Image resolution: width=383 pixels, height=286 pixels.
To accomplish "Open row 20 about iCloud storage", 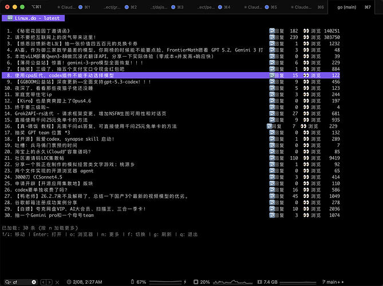I will tap(171, 152).
